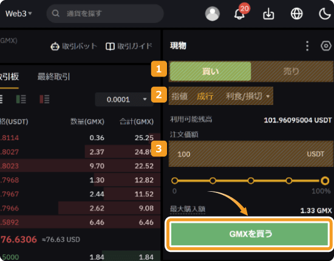Screen dimensions: 334x261
Task: Set slider to 50% point
Action: [x=251, y=181]
